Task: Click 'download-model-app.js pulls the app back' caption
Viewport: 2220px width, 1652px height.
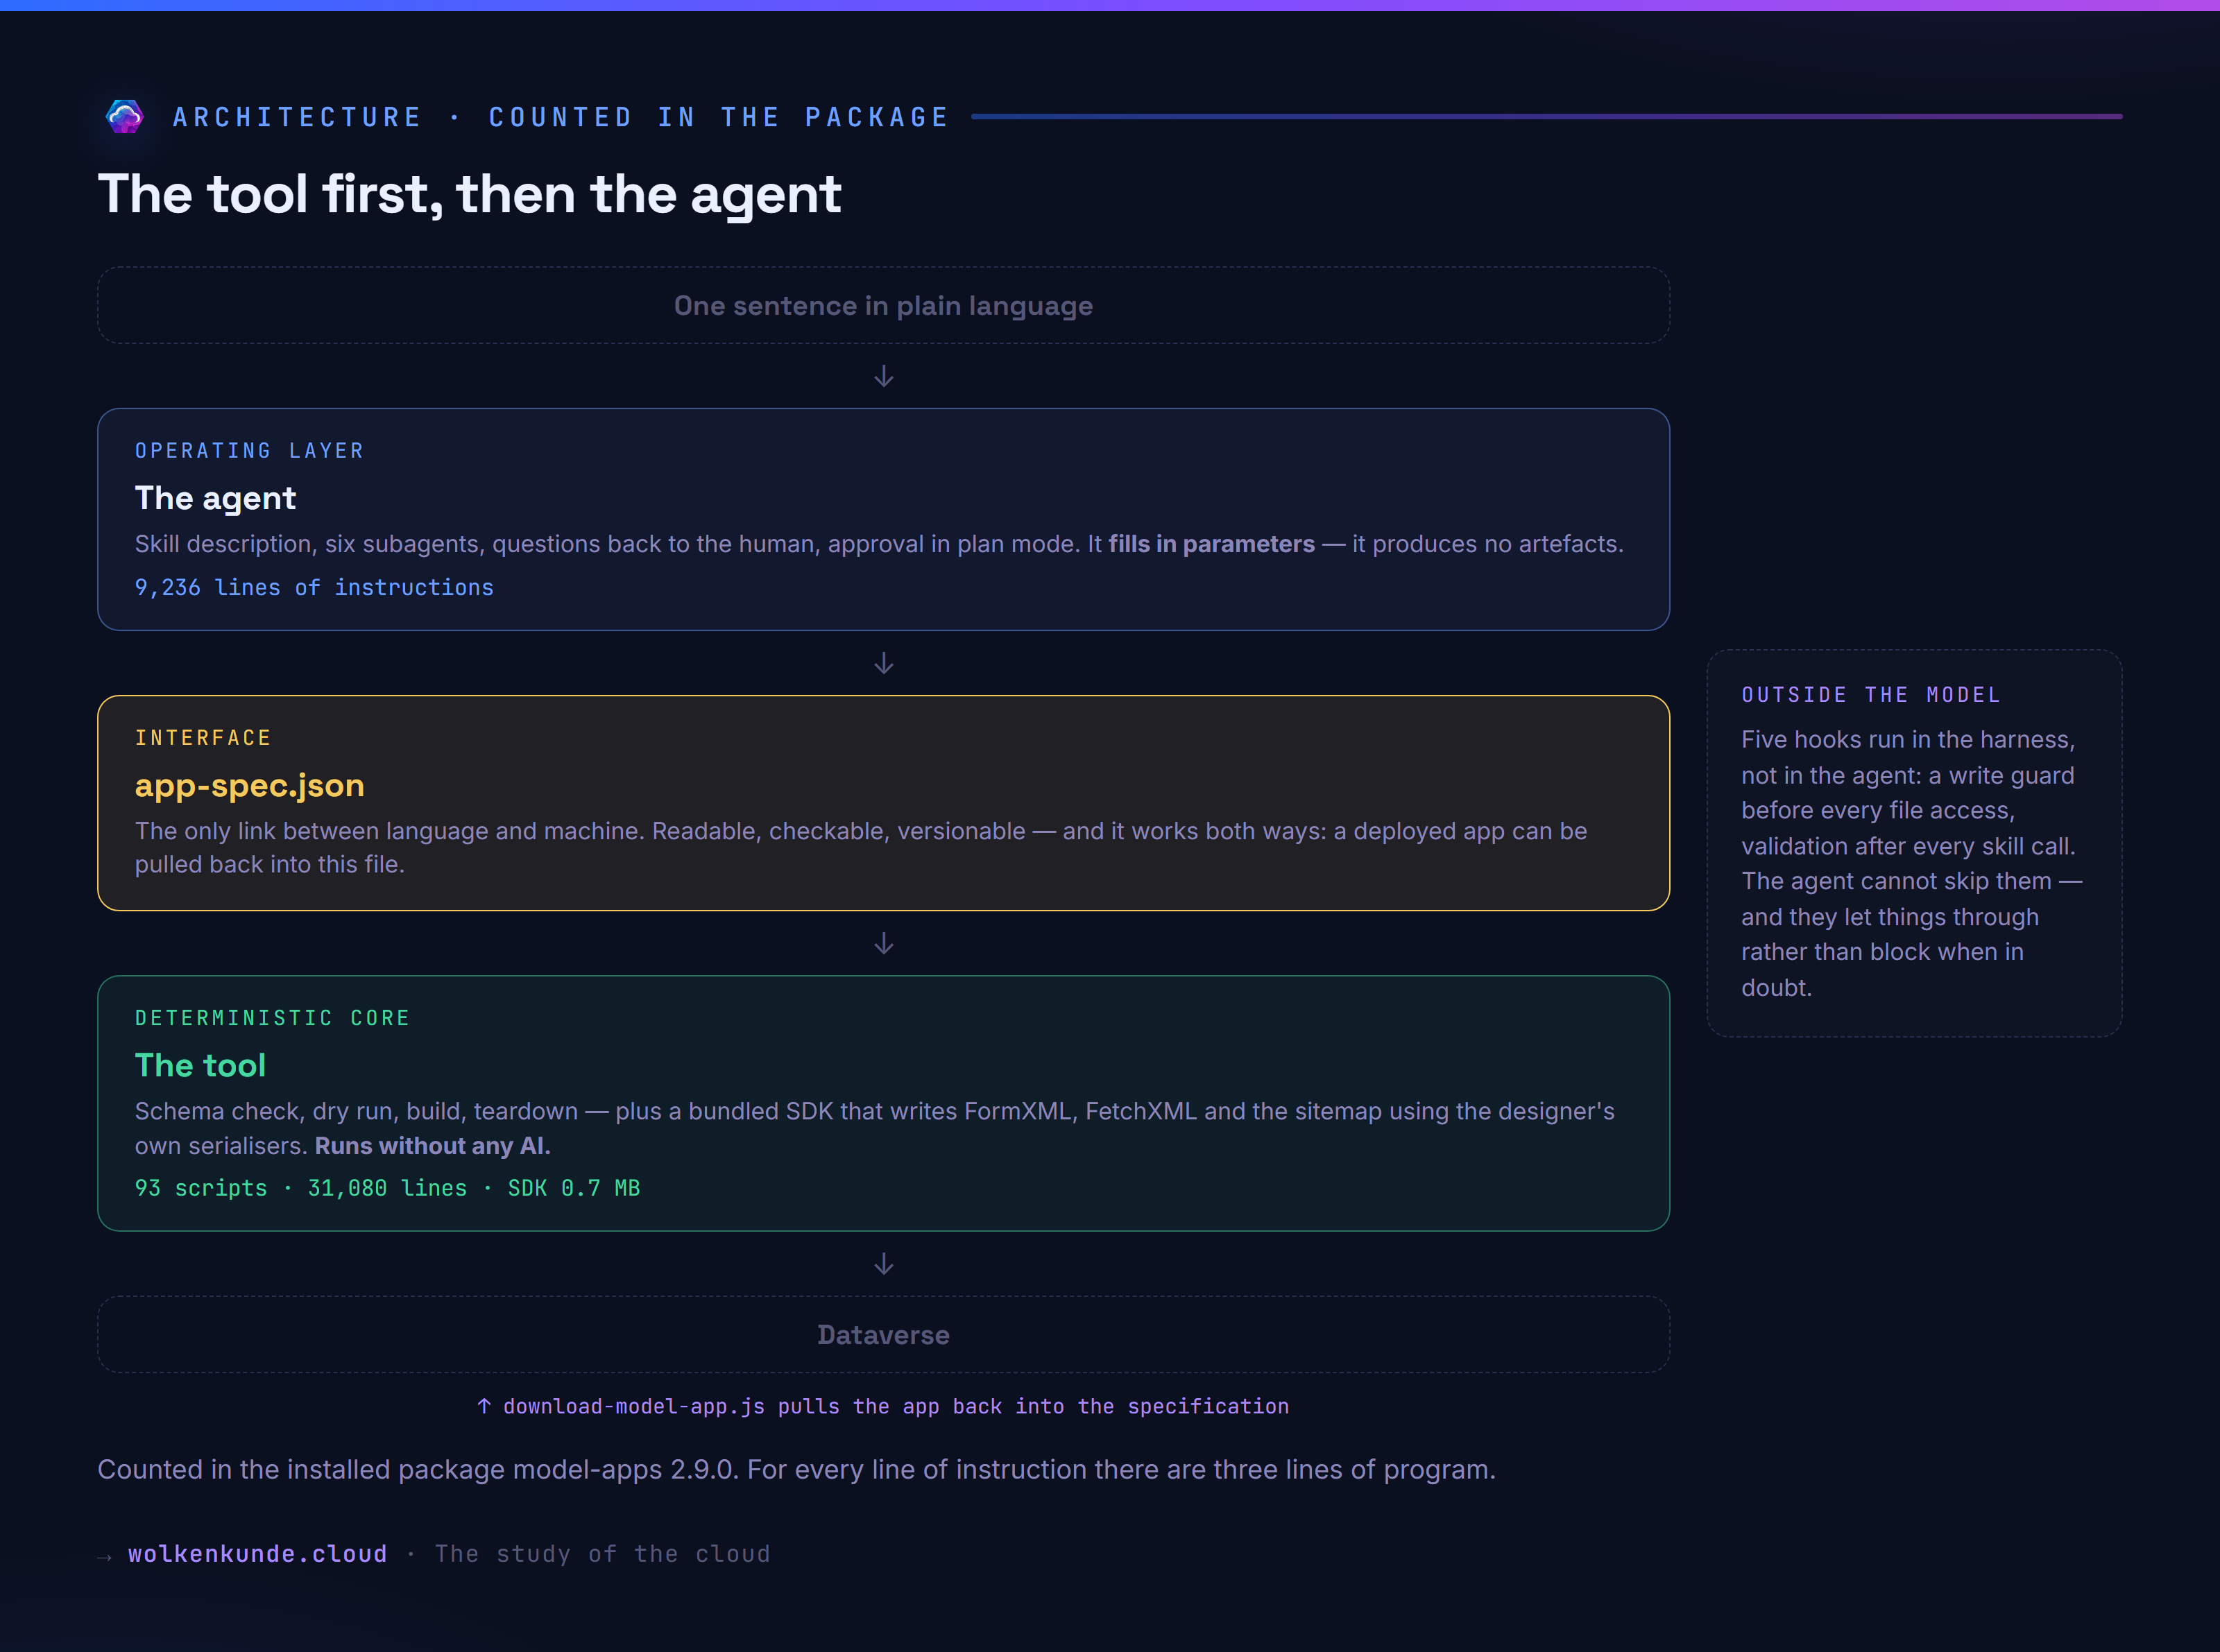Action: [883, 1406]
